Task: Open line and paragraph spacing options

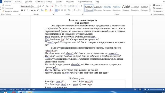Action: [x=69, y=10]
